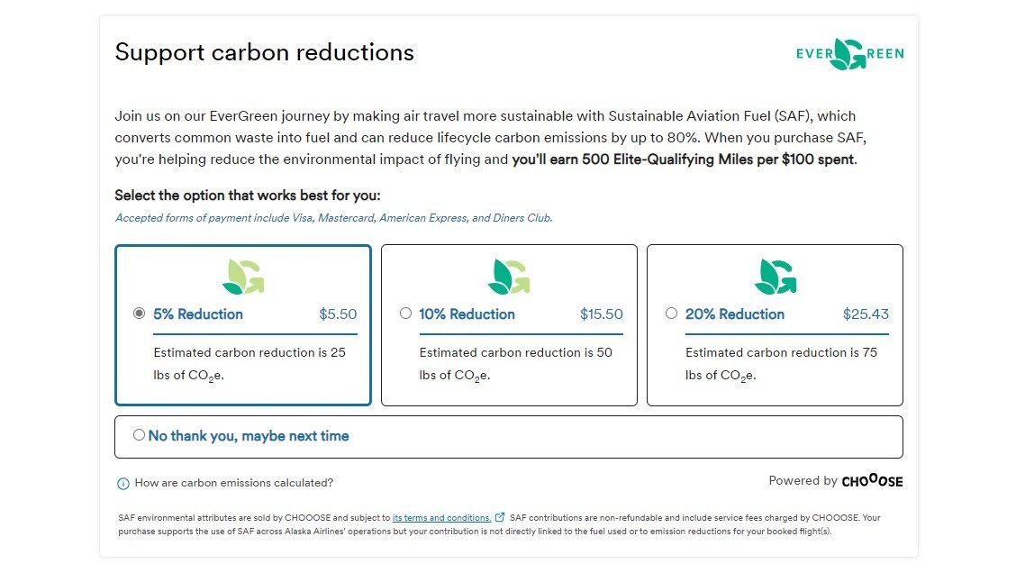The width and height of the screenshot is (1016, 573).
Task: Open its terms and conditions link
Action: pos(441,518)
